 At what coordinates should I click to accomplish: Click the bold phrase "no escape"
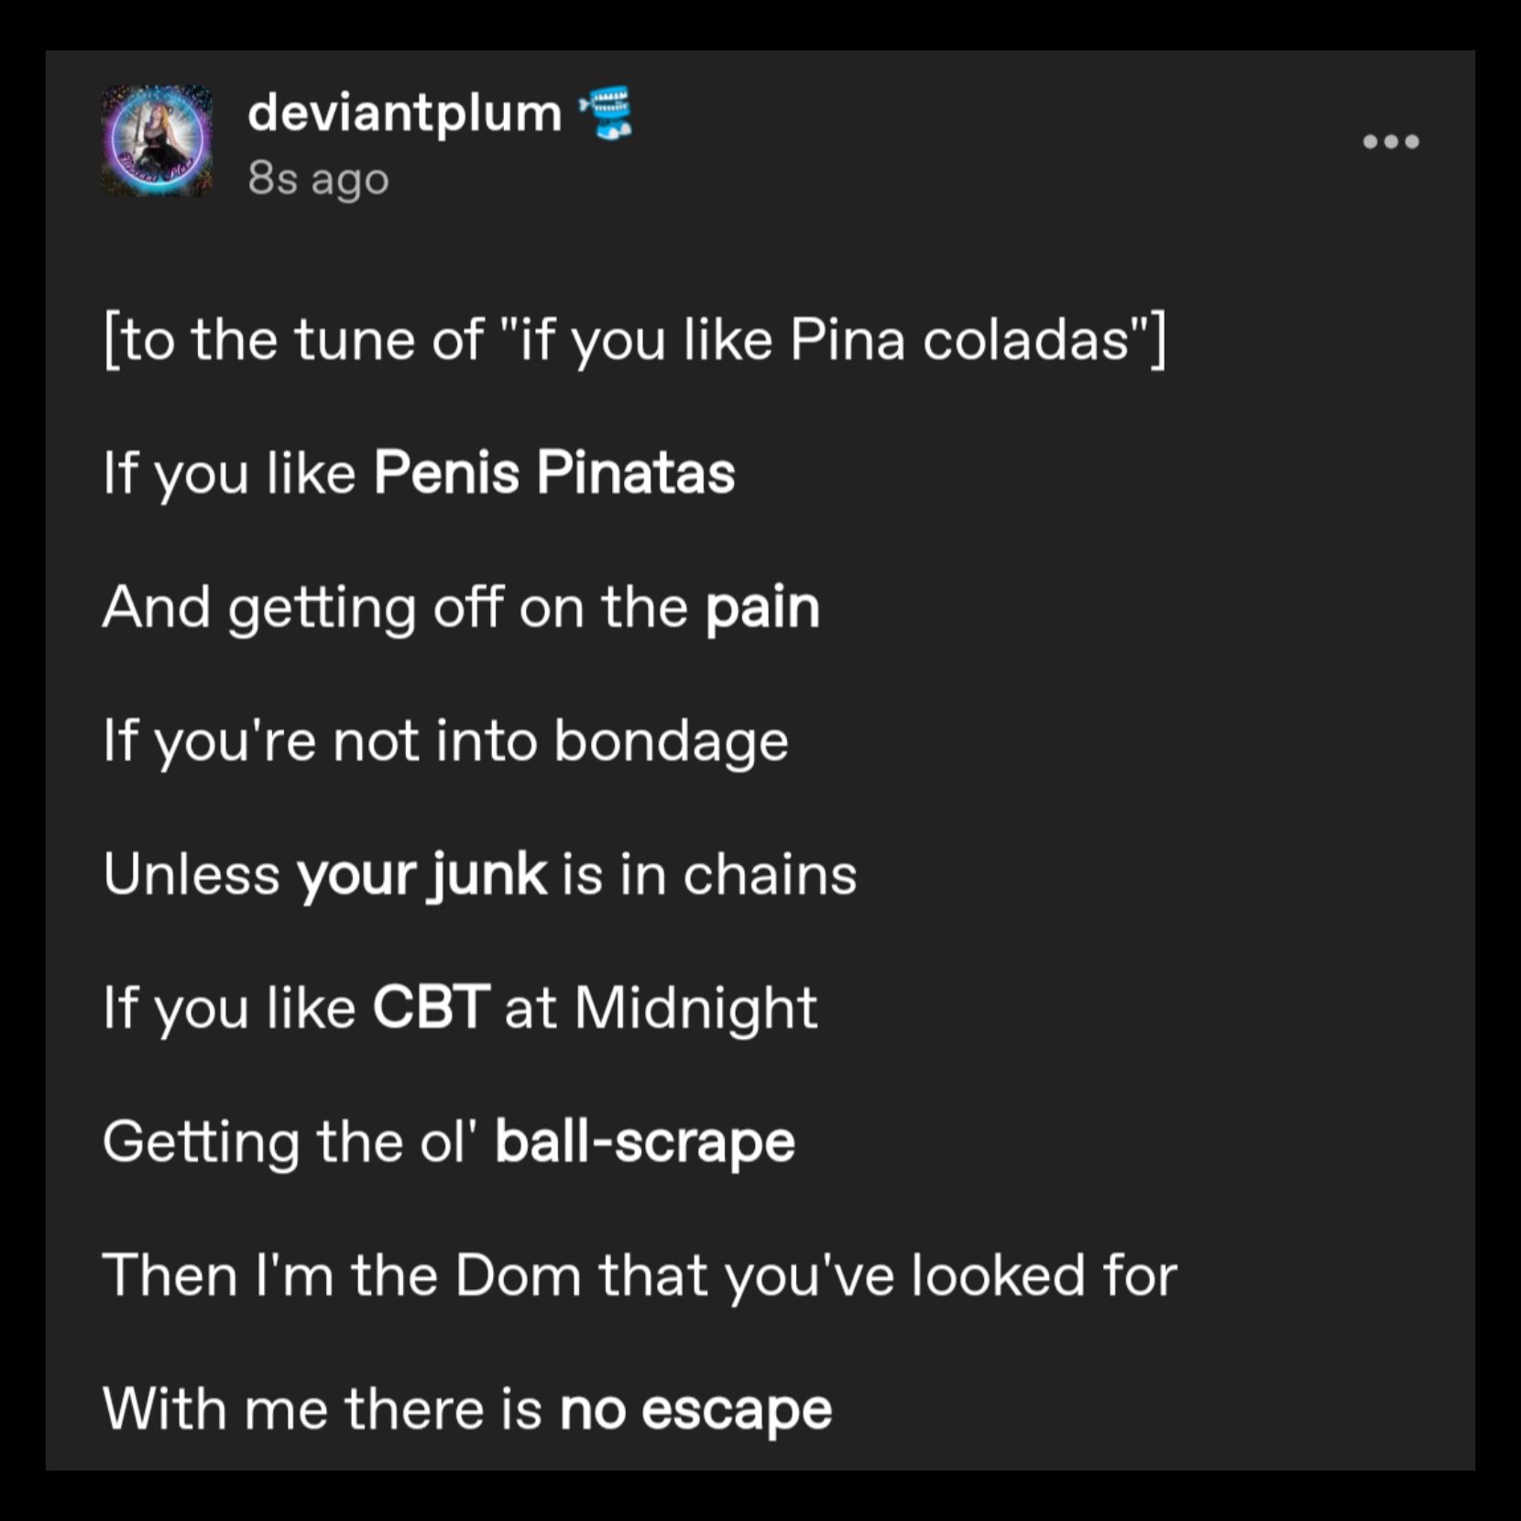coord(695,1409)
